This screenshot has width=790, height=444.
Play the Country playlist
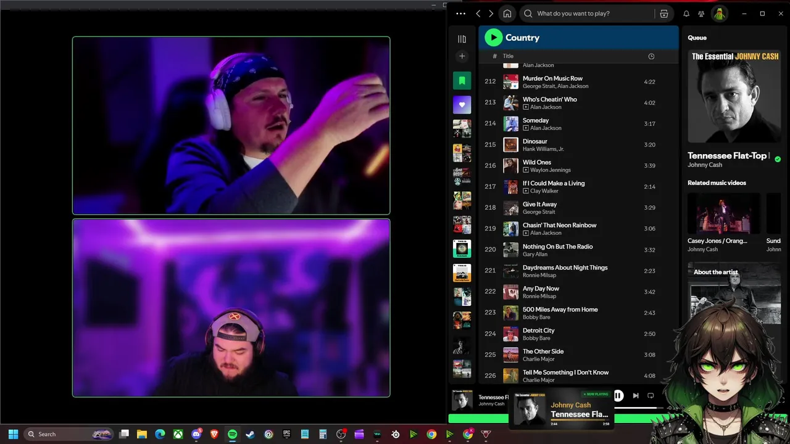click(x=493, y=38)
